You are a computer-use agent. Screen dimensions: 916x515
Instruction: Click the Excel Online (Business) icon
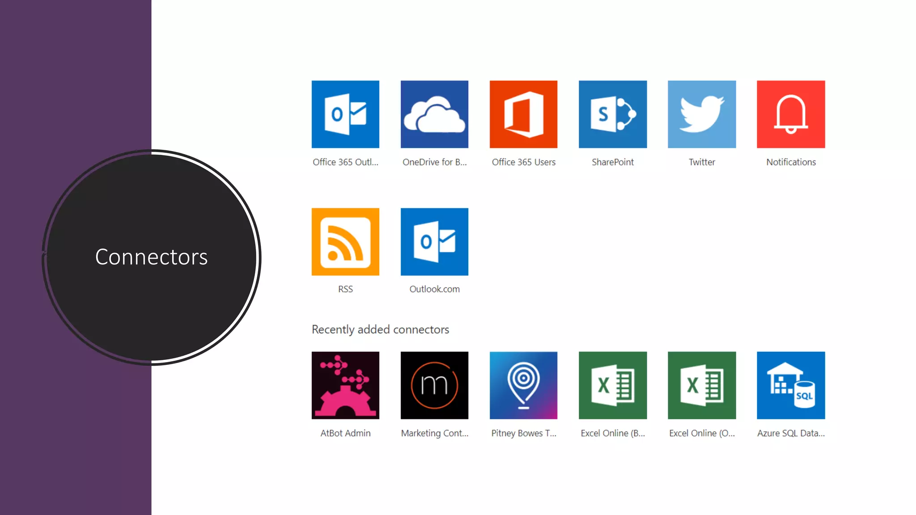[612, 385]
